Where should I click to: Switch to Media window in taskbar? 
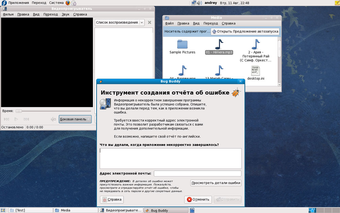pos(76,210)
